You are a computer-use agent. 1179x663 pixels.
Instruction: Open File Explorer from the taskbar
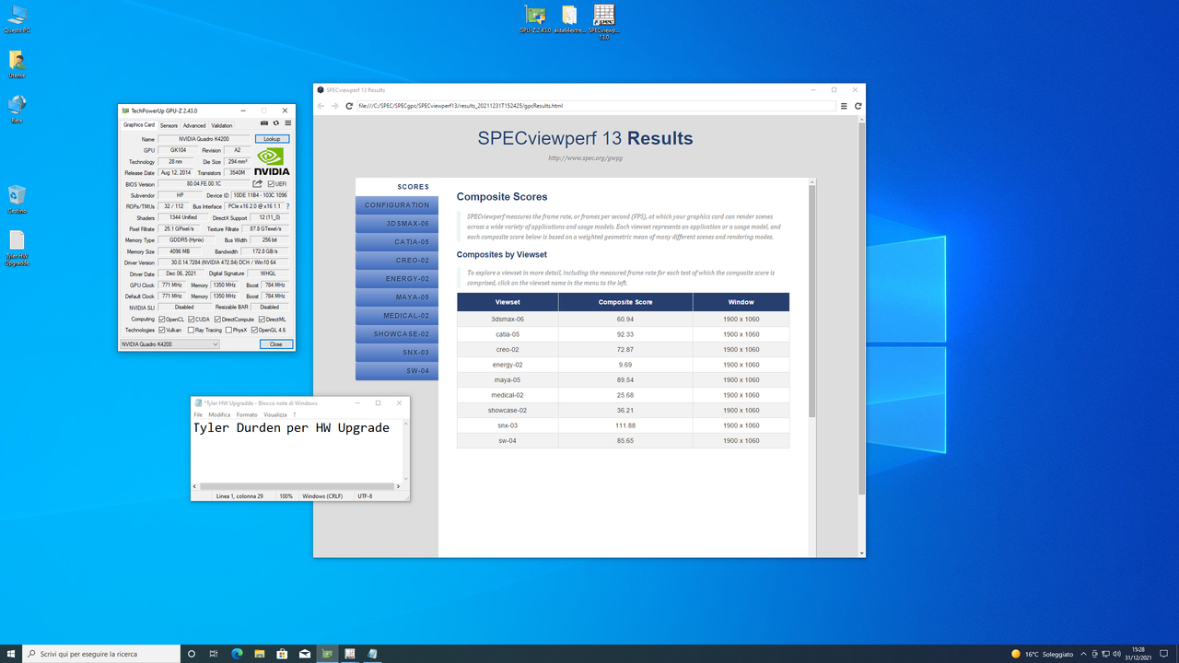[x=260, y=654]
